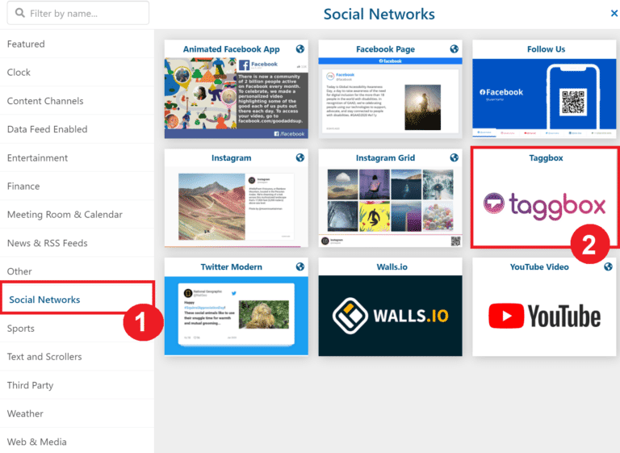Click the globe icon on Twitter Modern card

pos(300,266)
